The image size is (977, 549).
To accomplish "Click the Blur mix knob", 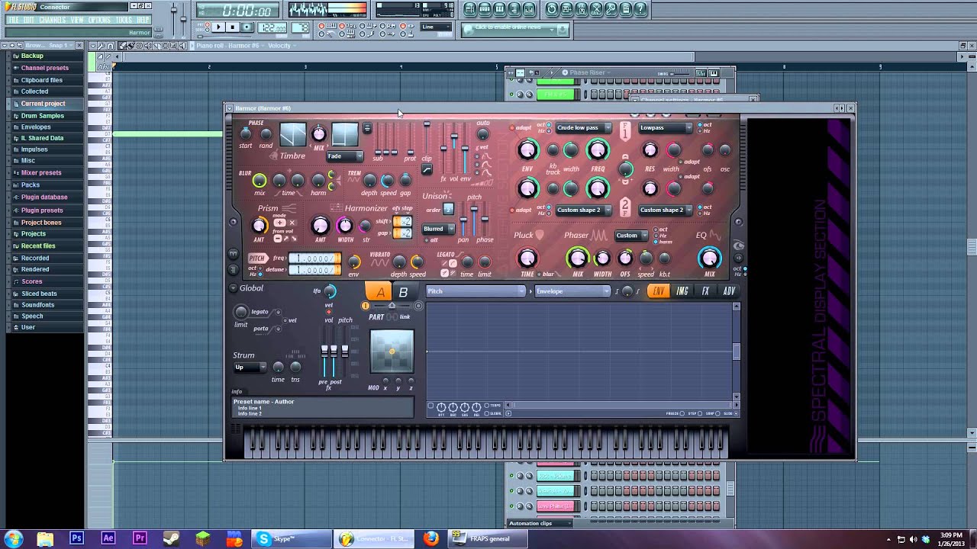I will coord(260,180).
